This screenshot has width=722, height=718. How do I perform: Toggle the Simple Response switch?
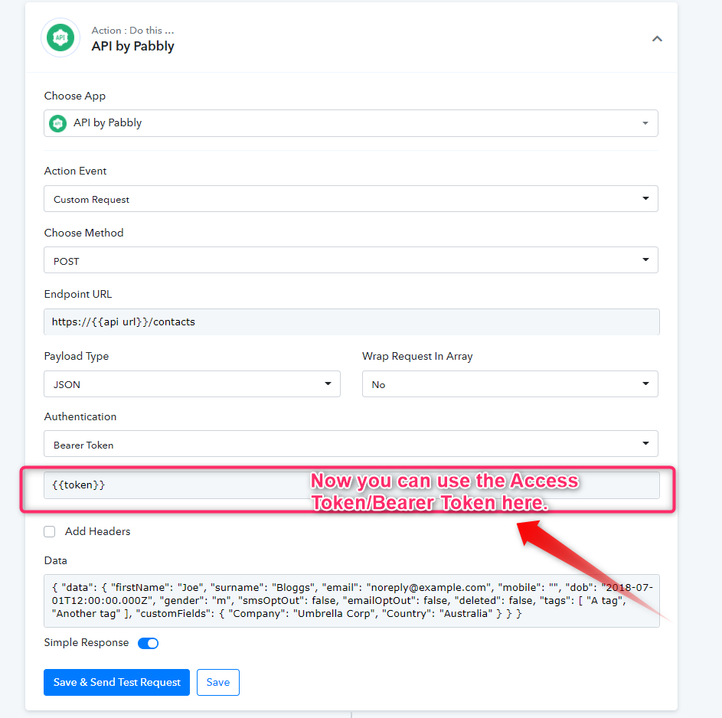(149, 643)
